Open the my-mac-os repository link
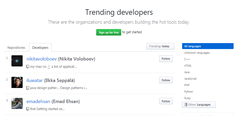The image size is (238, 116). (x=38, y=67)
